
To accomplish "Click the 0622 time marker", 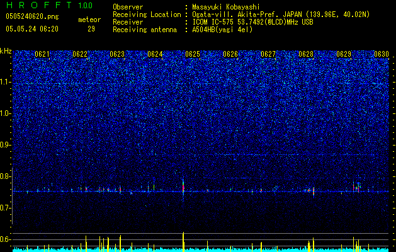I will pyautogui.click(x=80, y=54).
